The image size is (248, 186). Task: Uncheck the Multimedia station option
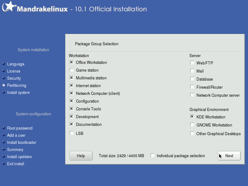point(72,78)
